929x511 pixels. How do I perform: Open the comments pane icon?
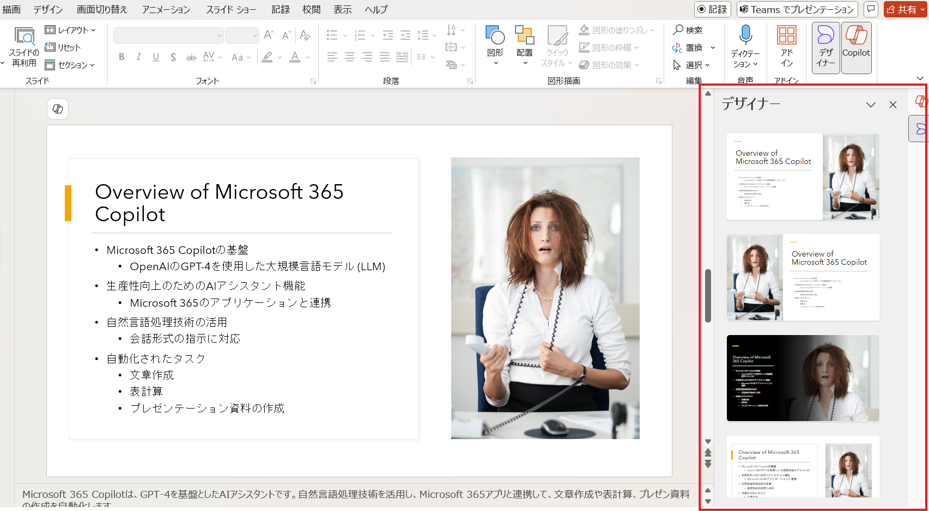(x=871, y=9)
